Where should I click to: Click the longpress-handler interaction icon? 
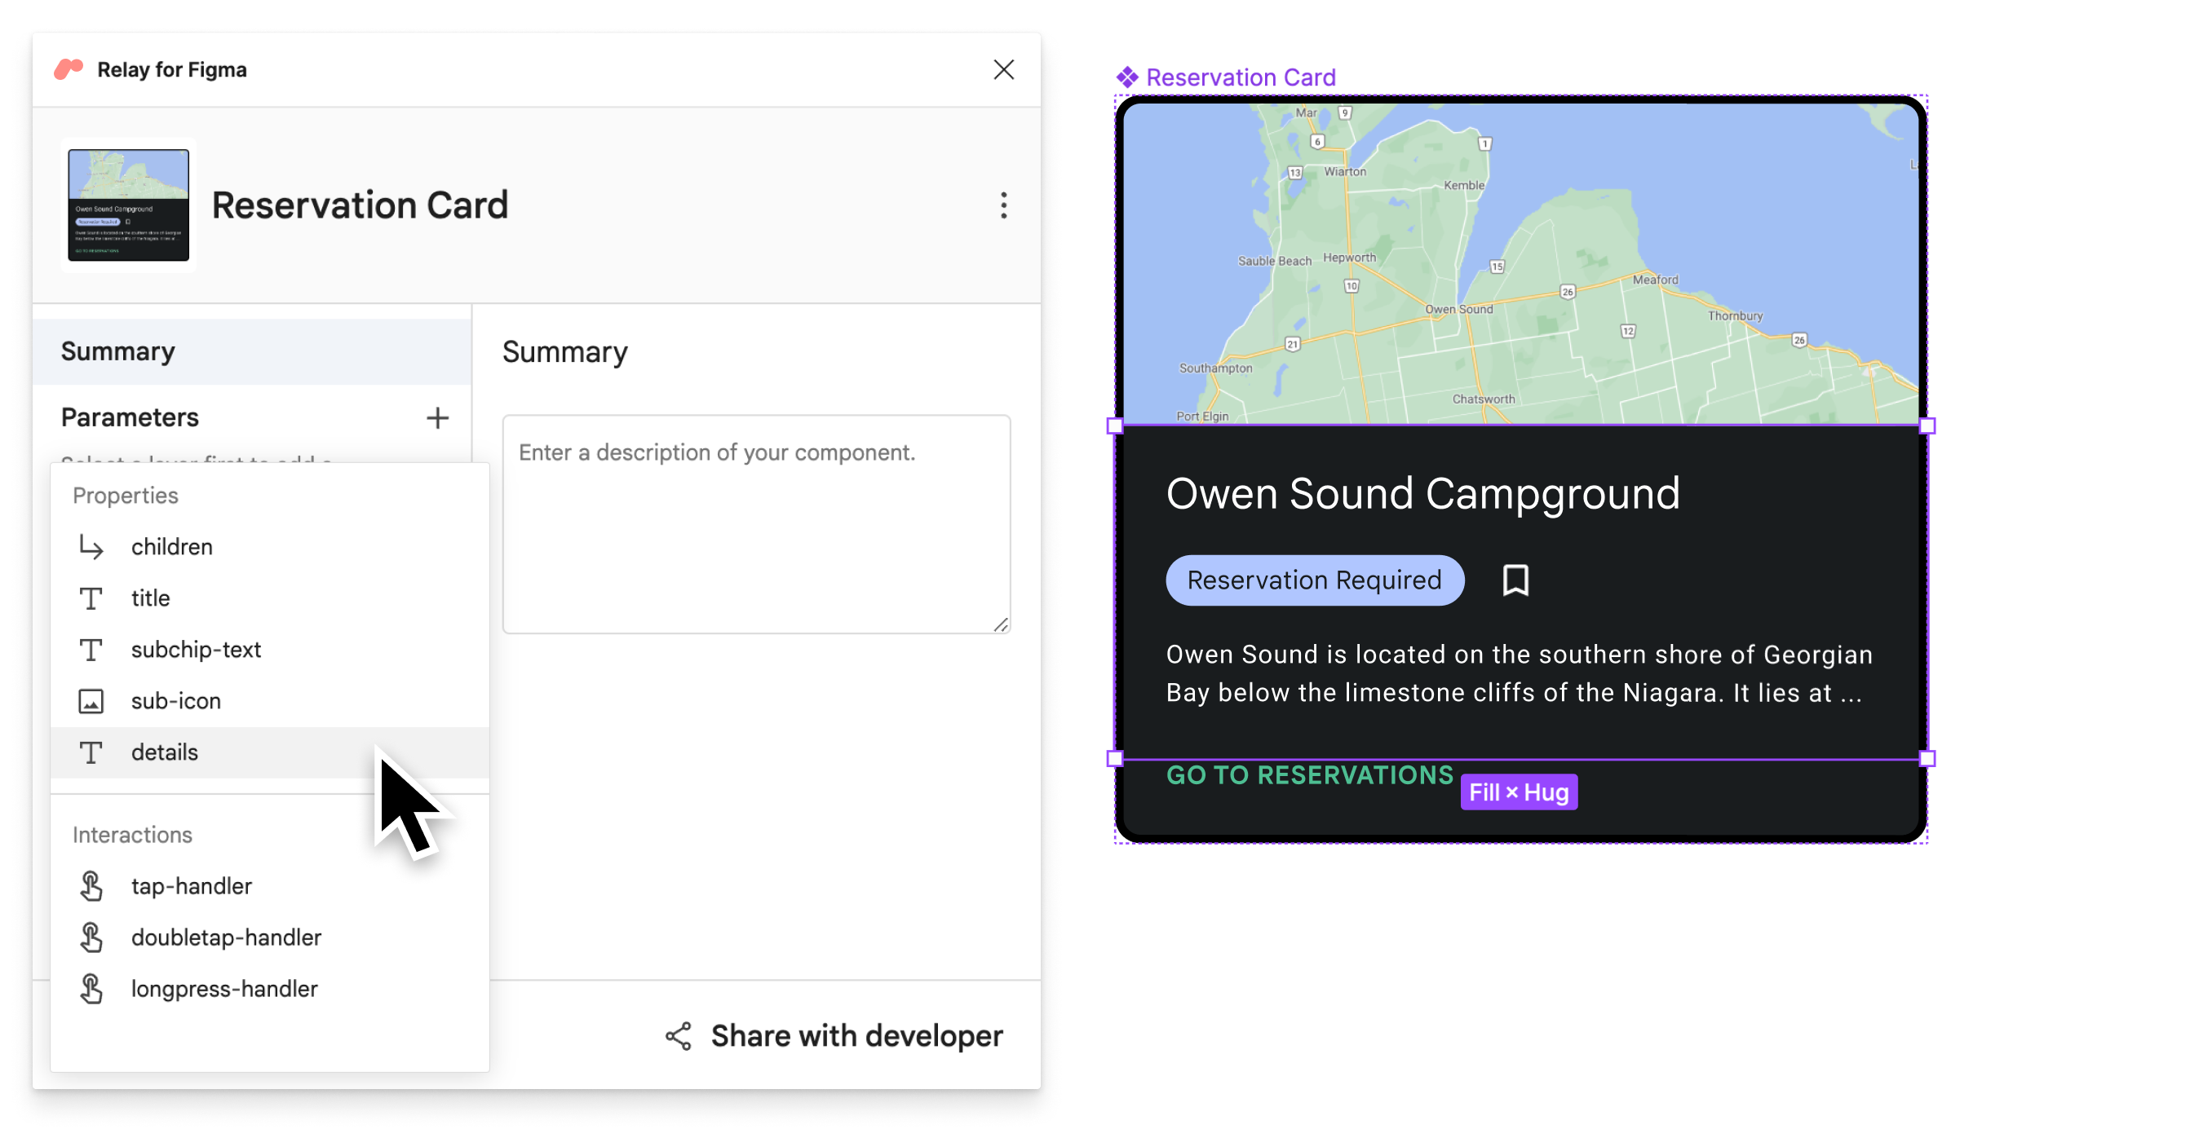[90, 987]
